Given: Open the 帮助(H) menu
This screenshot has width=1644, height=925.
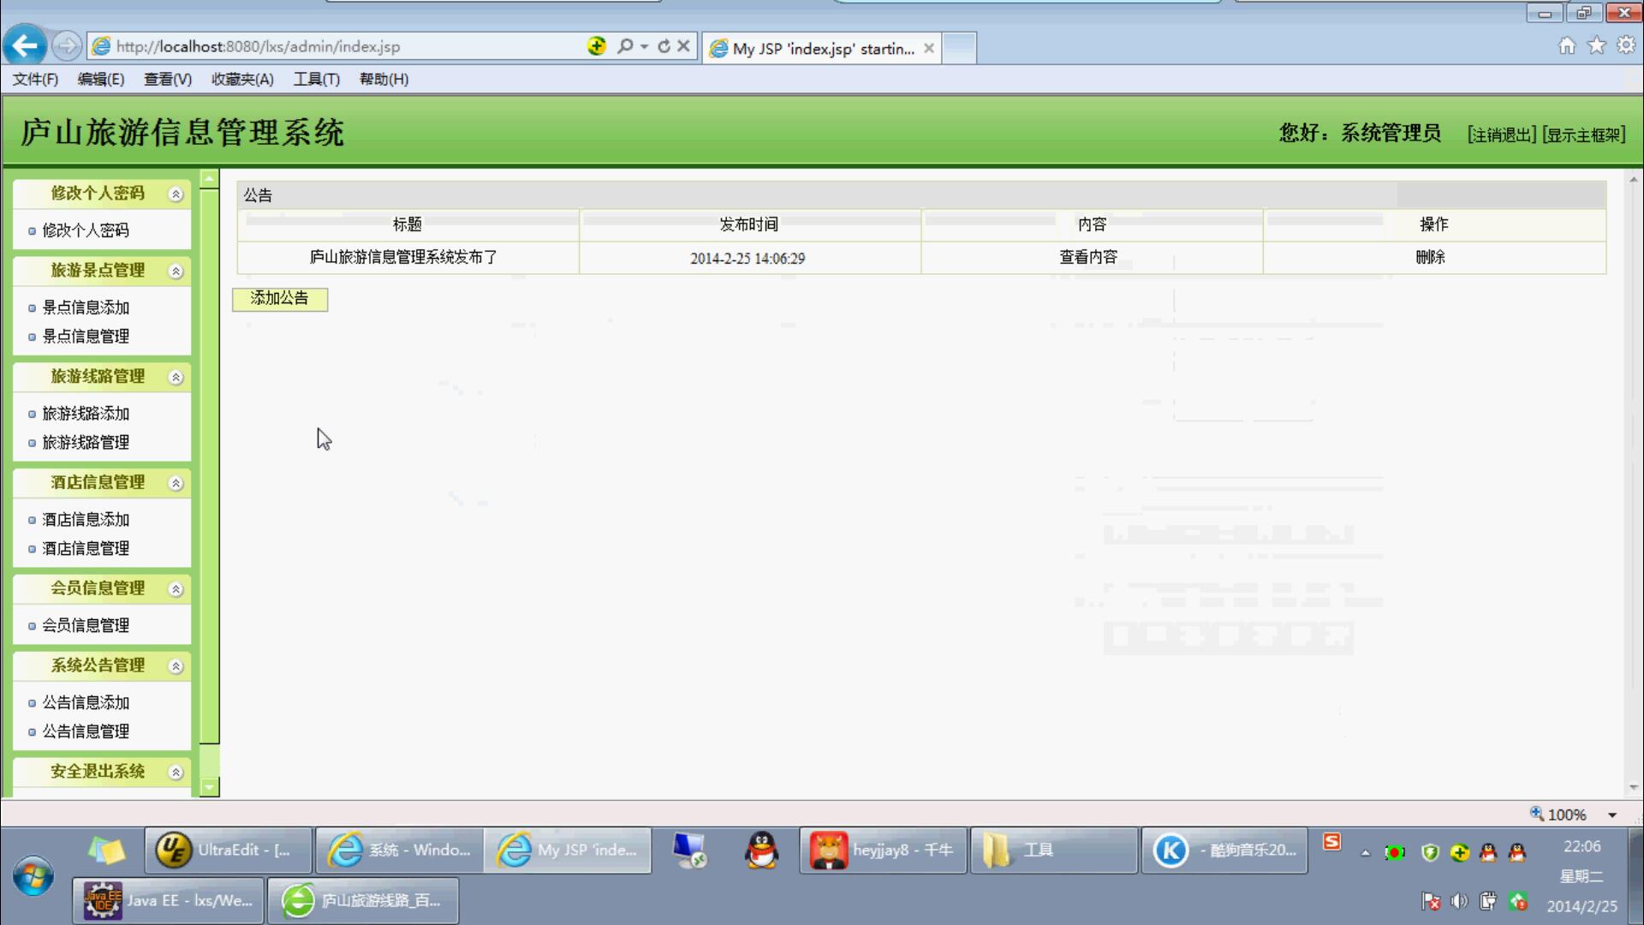Looking at the screenshot, I should (384, 79).
